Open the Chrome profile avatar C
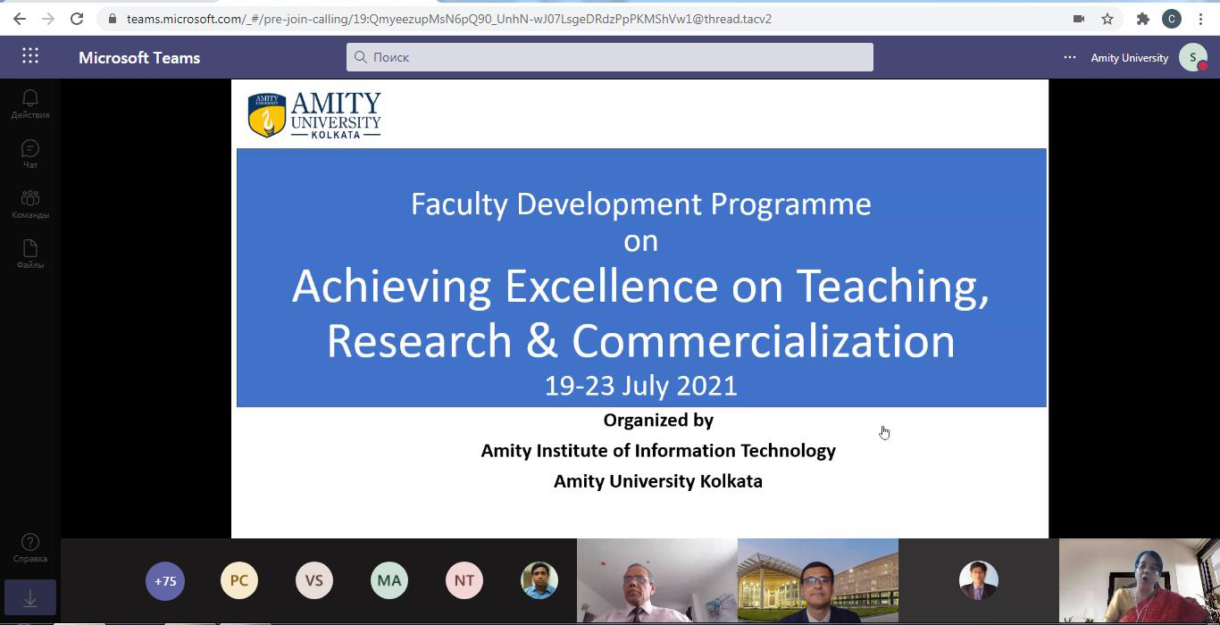The width and height of the screenshot is (1220, 625). click(1172, 19)
